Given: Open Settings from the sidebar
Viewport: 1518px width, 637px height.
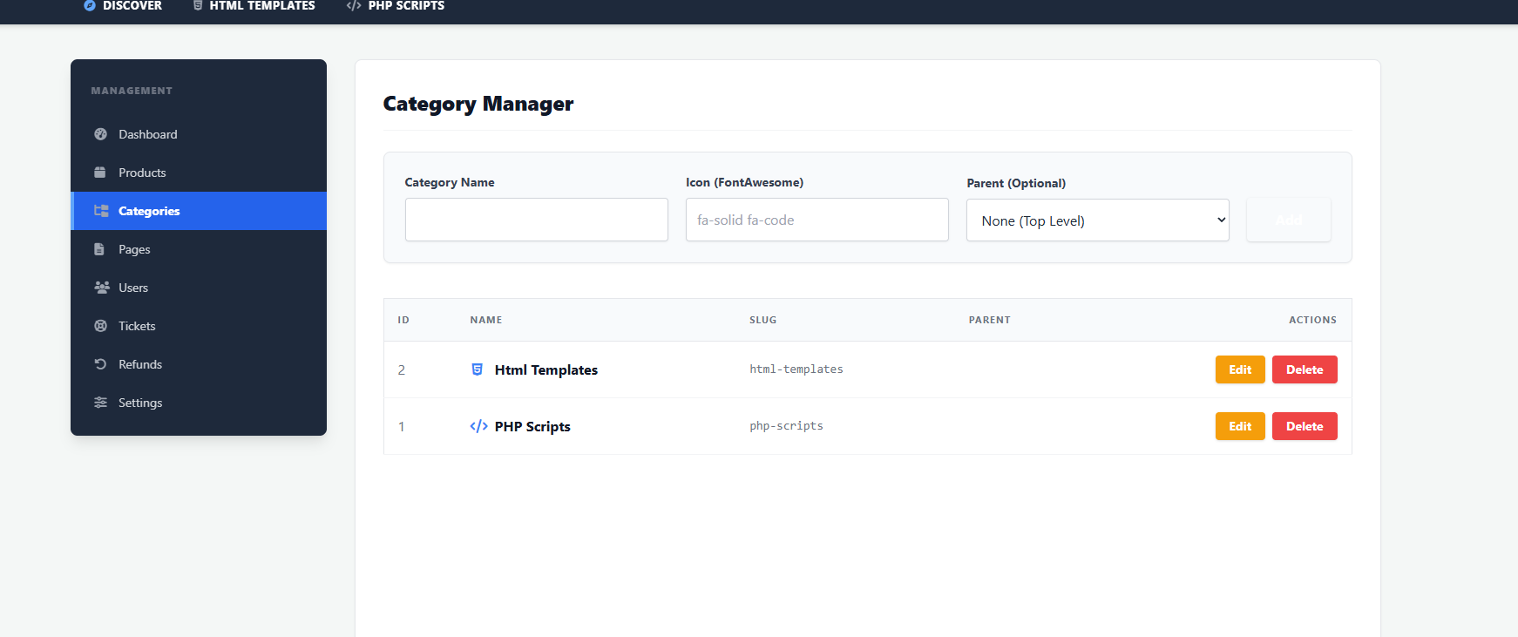Looking at the screenshot, I should [x=199, y=403].
